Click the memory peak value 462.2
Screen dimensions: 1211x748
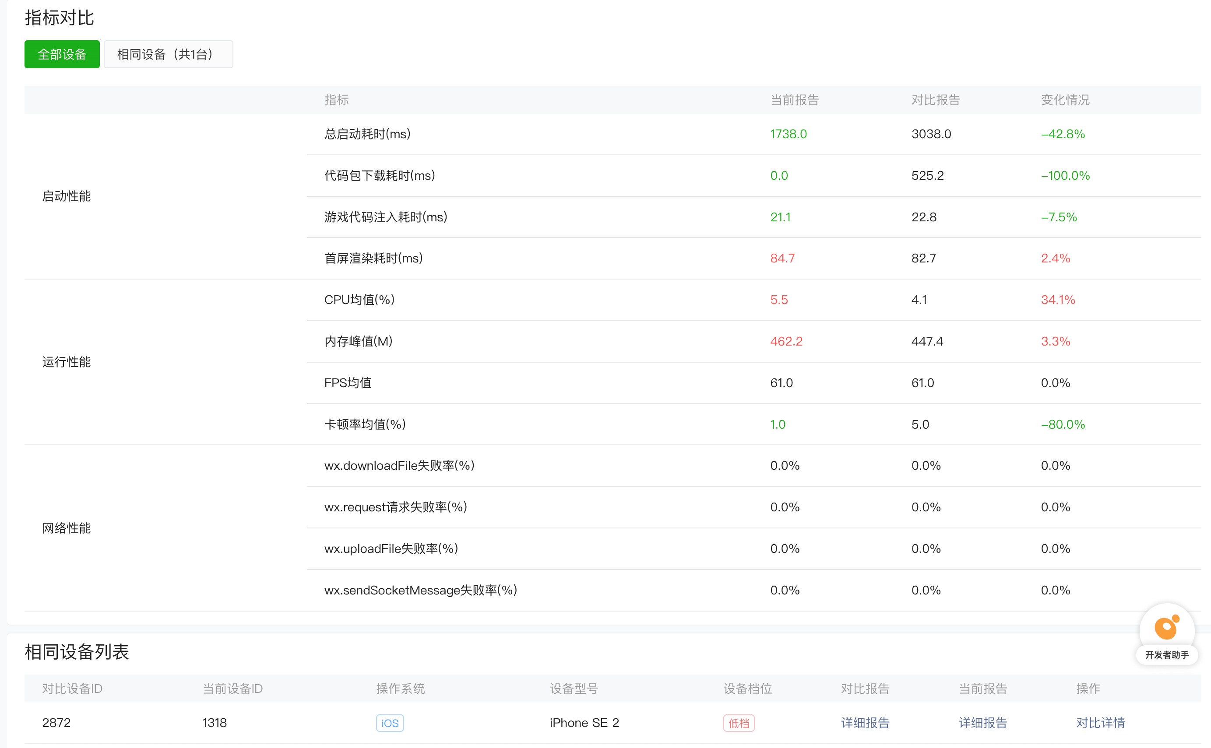click(786, 341)
